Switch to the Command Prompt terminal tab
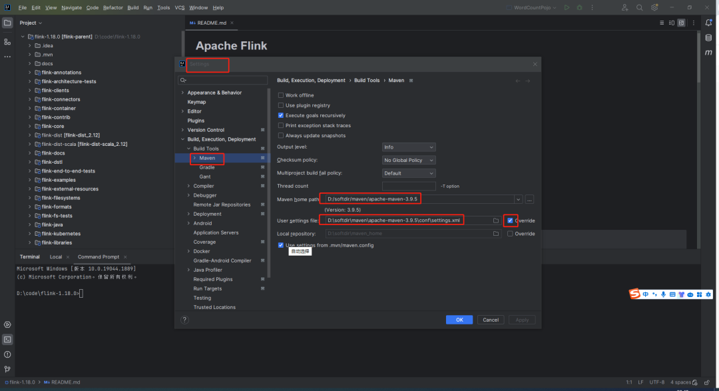Image resolution: width=719 pixels, height=391 pixels. (x=98, y=257)
